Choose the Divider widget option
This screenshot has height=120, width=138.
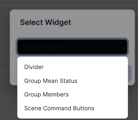click(73, 67)
